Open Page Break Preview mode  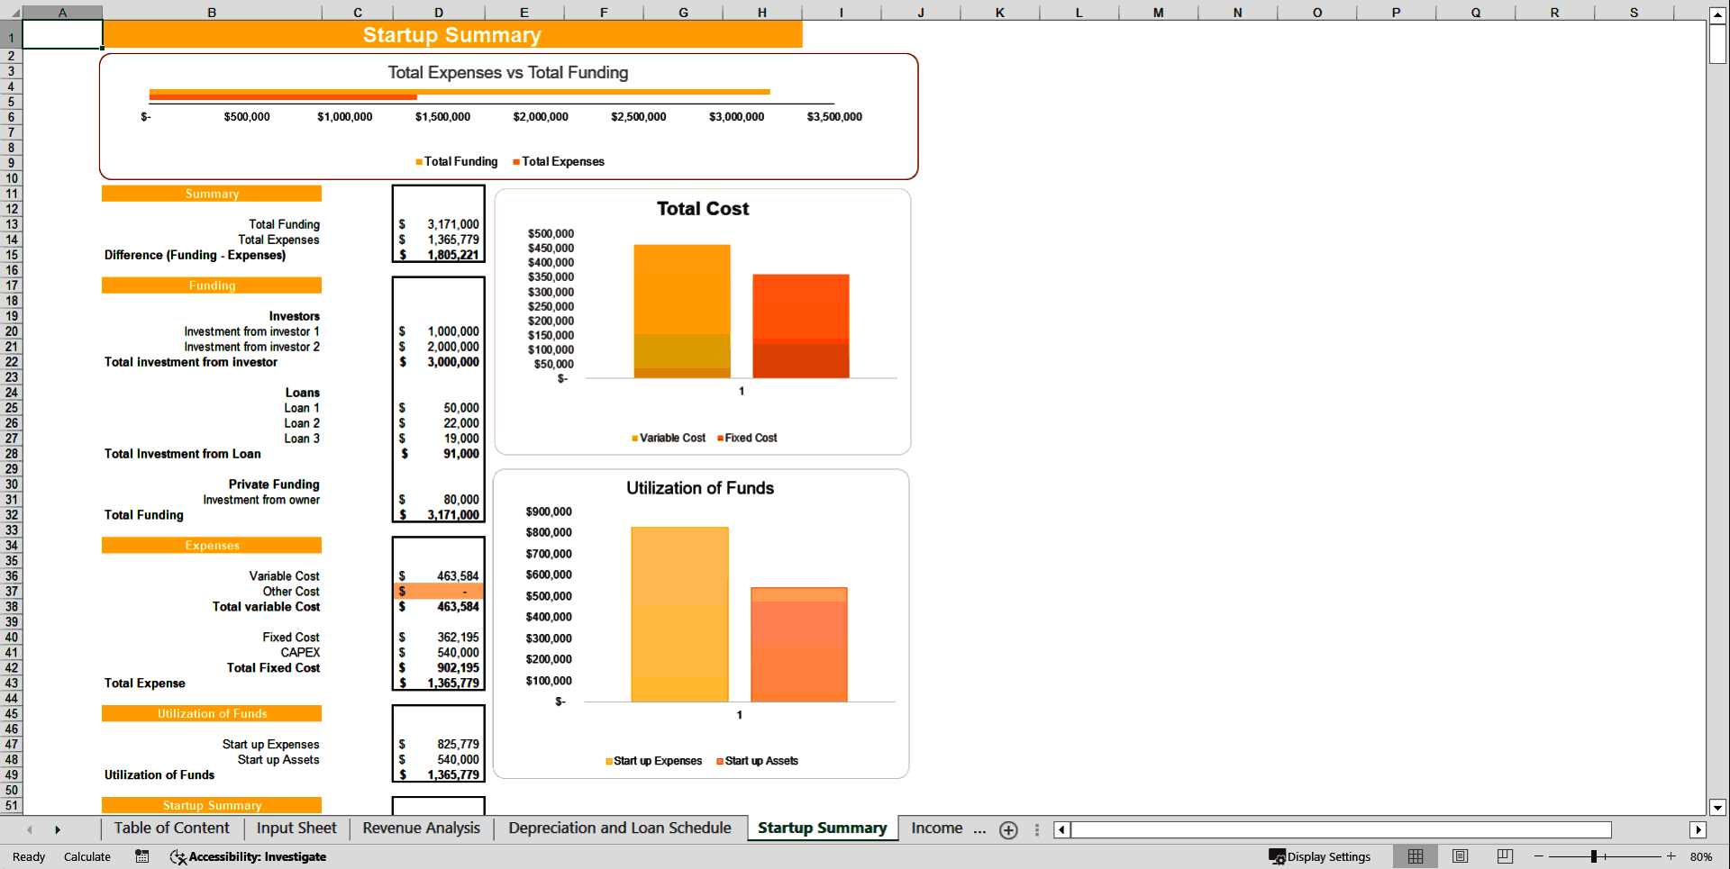click(1504, 856)
